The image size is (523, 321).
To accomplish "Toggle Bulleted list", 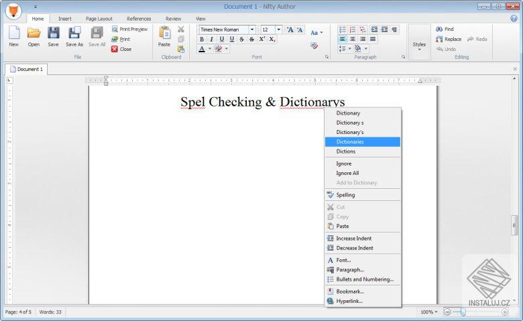I will point(343,29).
